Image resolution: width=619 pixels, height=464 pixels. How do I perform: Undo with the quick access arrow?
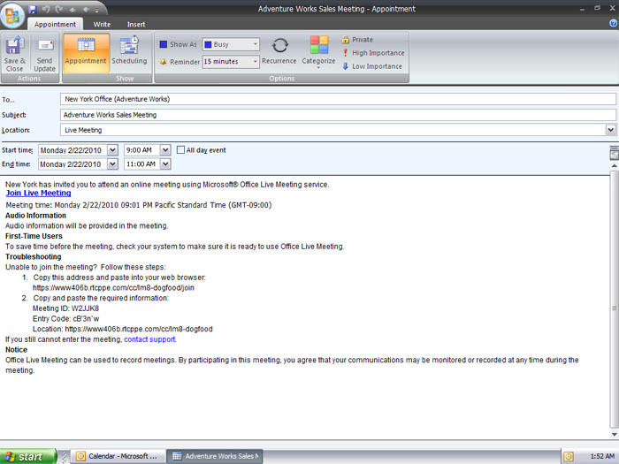[46, 9]
